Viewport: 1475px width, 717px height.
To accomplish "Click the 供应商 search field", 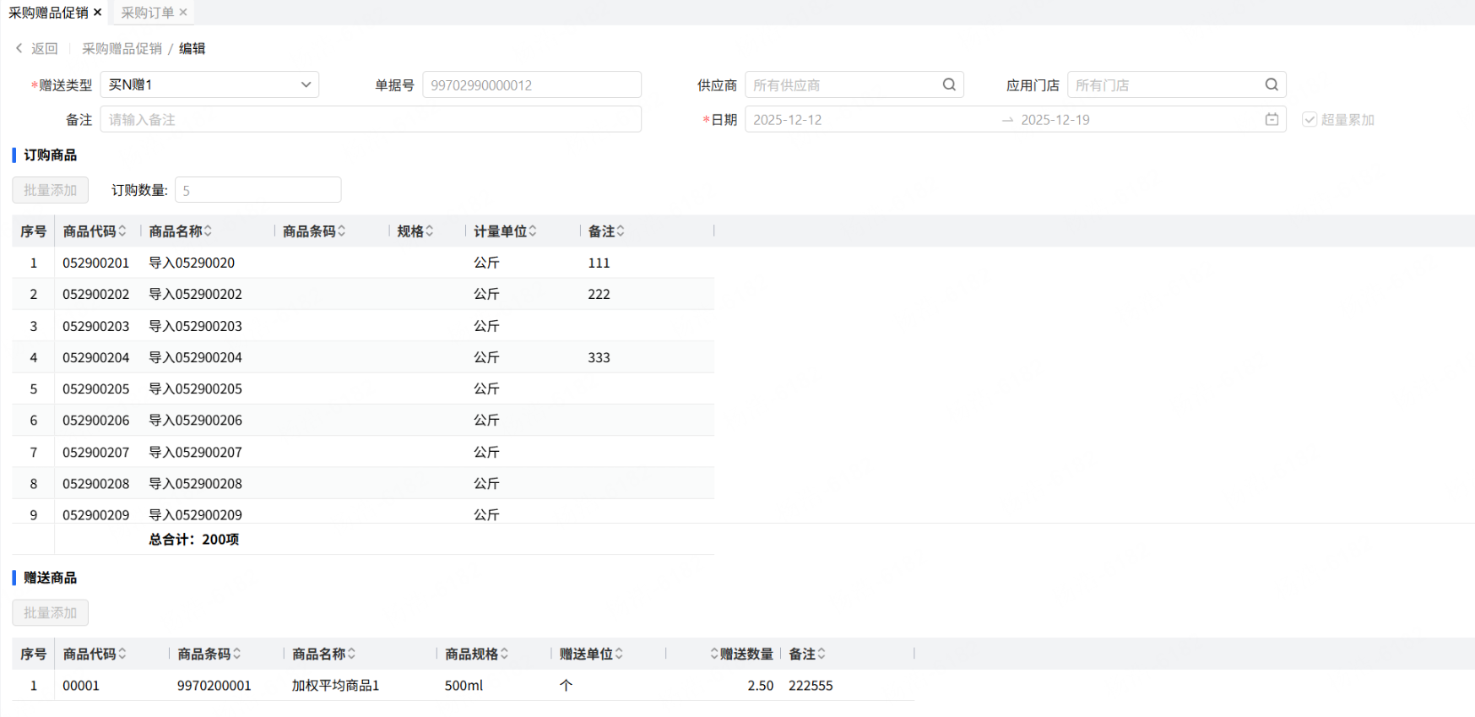I will point(854,84).
